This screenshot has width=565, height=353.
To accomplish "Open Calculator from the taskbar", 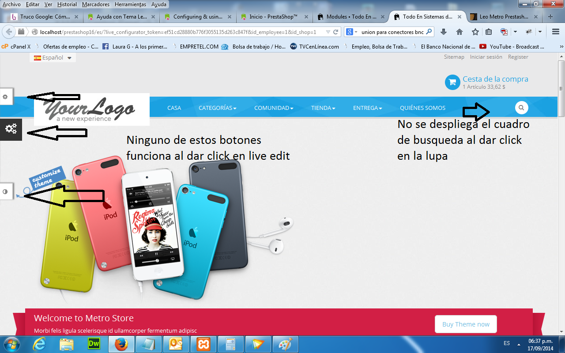I will (x=231, y=344).
